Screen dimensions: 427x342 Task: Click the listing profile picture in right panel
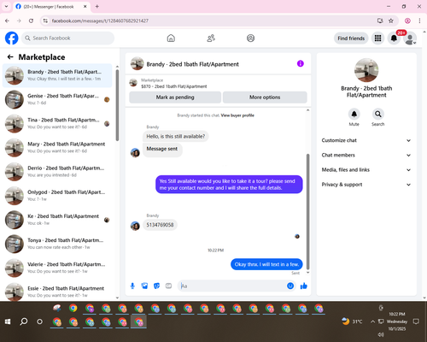click(366, 70)
